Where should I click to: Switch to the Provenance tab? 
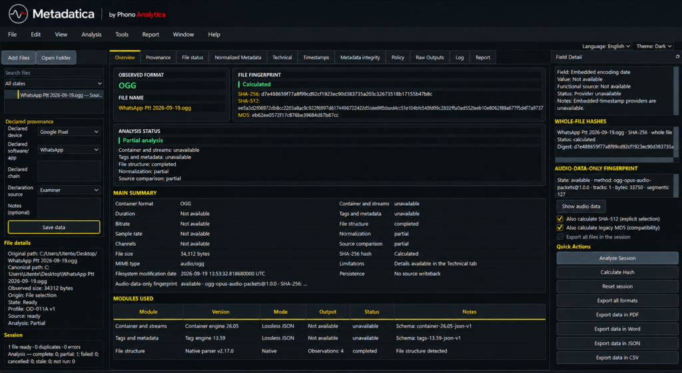(x=159, y=57)
